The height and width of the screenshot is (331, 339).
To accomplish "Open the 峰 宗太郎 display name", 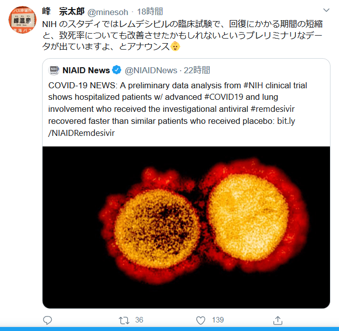I will pos(63,12).
